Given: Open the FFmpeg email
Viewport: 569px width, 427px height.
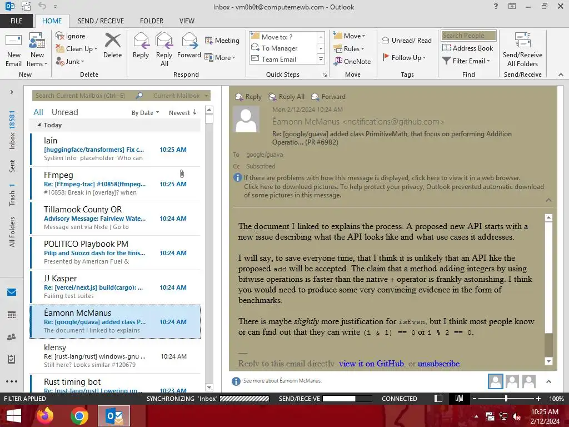Looking at the screenshot, I should 115,183.
